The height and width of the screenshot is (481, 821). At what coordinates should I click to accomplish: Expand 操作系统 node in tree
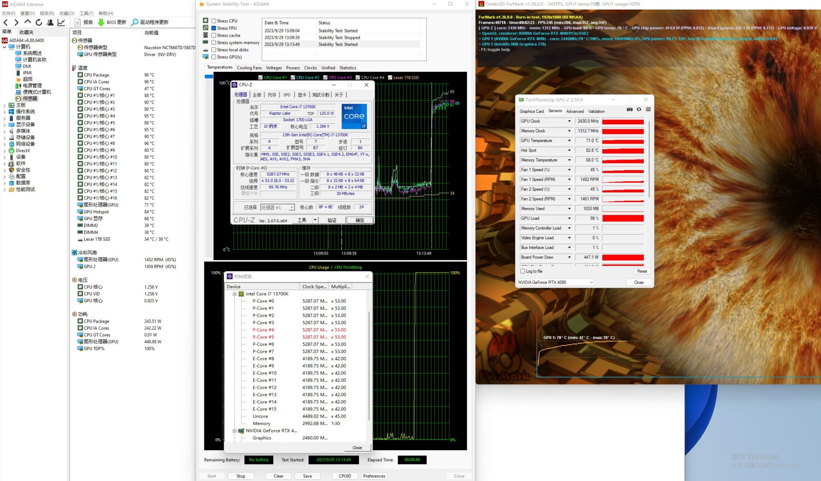[x=4, y=112]
